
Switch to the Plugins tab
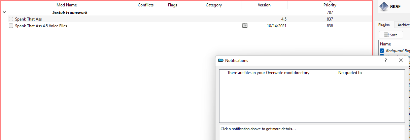coord(384,25)
